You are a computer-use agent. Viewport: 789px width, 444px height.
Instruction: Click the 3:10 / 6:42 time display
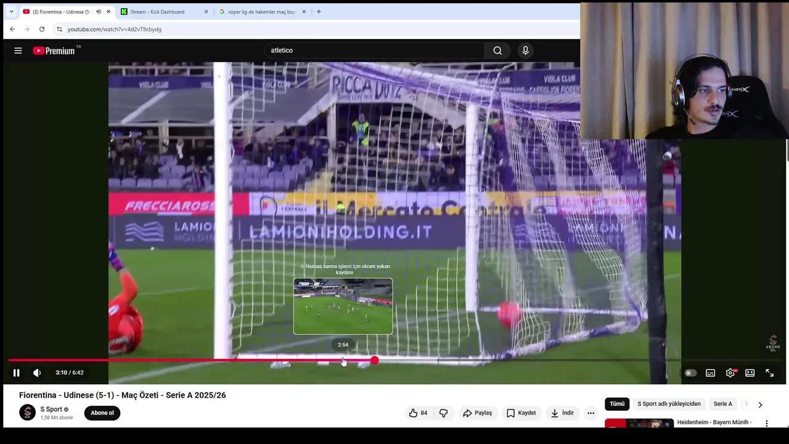(x=70, y=372)
